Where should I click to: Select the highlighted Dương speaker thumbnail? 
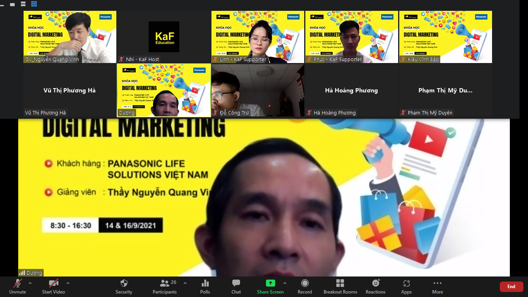coord(164,90)
